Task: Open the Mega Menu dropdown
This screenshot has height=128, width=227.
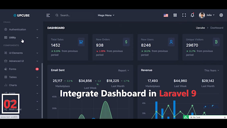Action: click(x=106, y=15)
